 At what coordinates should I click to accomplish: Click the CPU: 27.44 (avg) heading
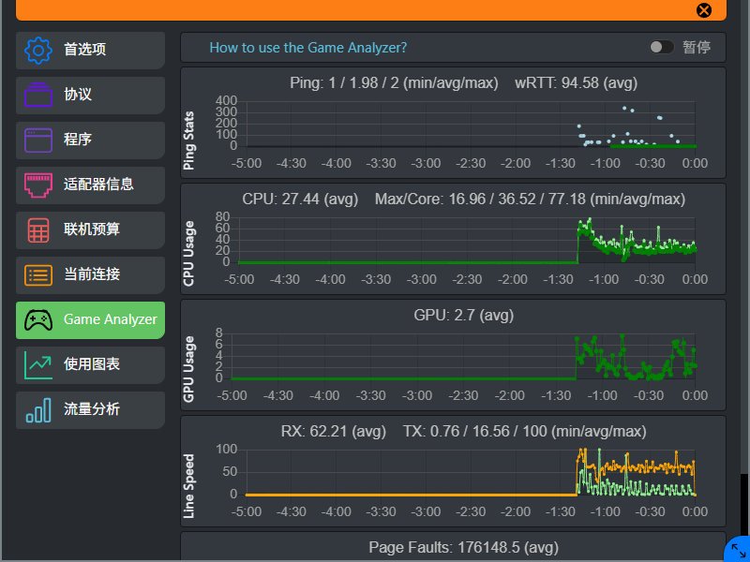(x=300, y=199)
